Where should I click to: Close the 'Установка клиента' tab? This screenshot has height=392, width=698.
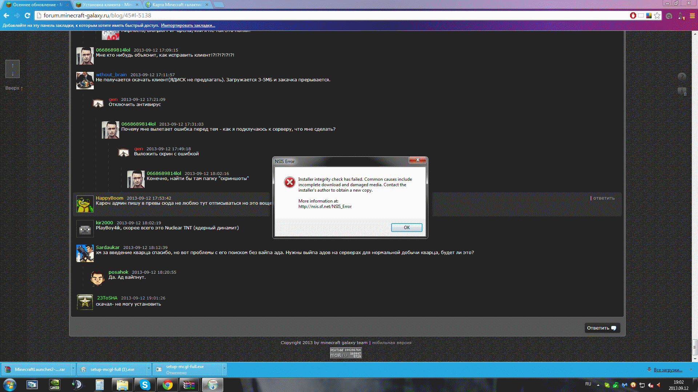137,5
